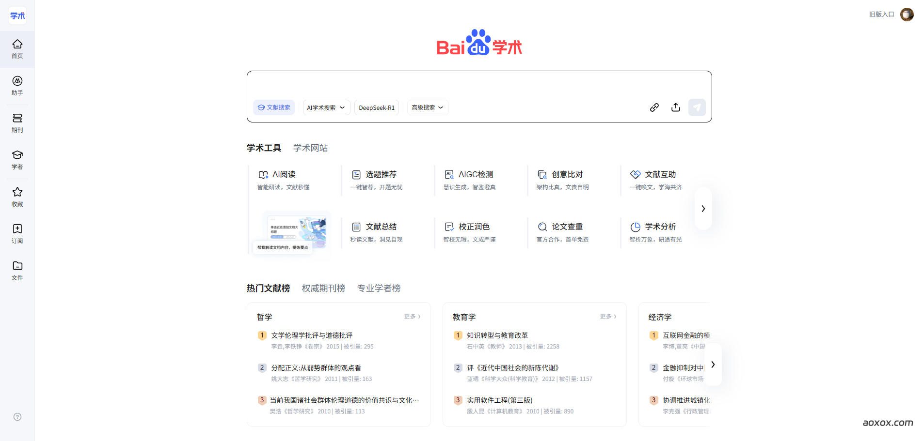Open the 选题推荐 tool
The image size is (923, 441).
coord(376,180)
